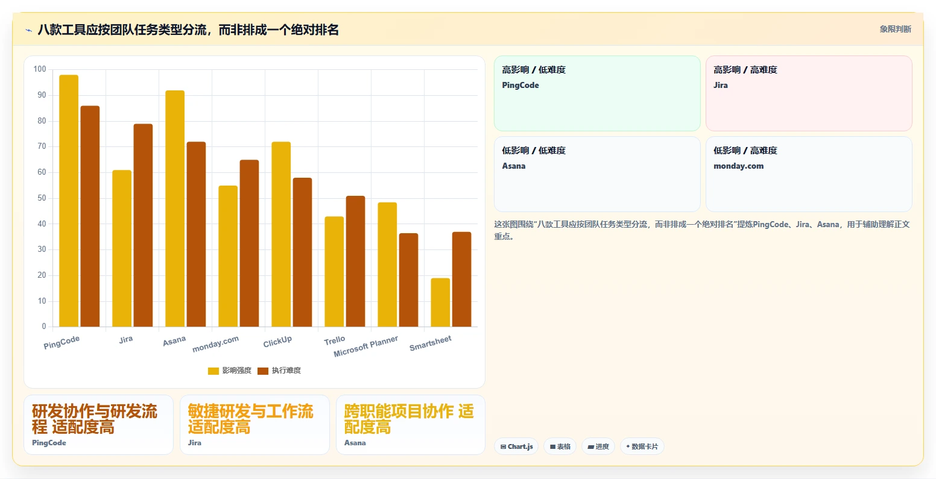
Task: Click the PingCode x-axis label
Action: (x=62, y=342)
